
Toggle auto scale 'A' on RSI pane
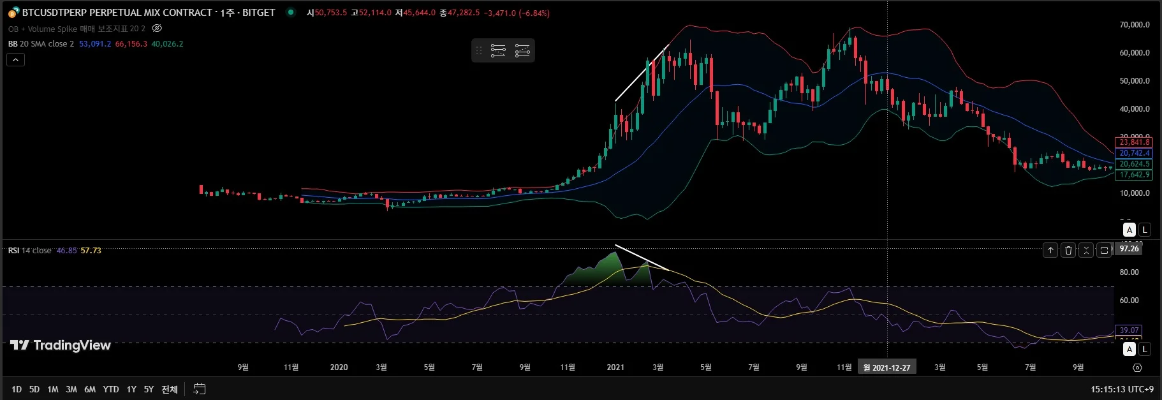[1129, 349]
